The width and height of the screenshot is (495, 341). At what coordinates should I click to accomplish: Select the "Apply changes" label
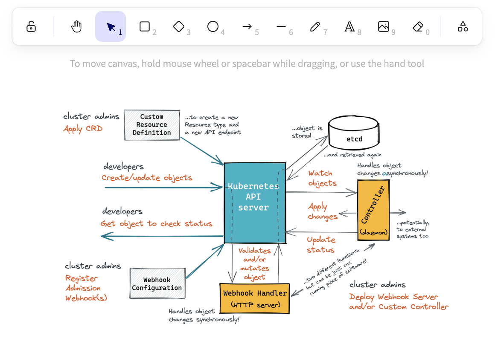click(x=323, y=212)
